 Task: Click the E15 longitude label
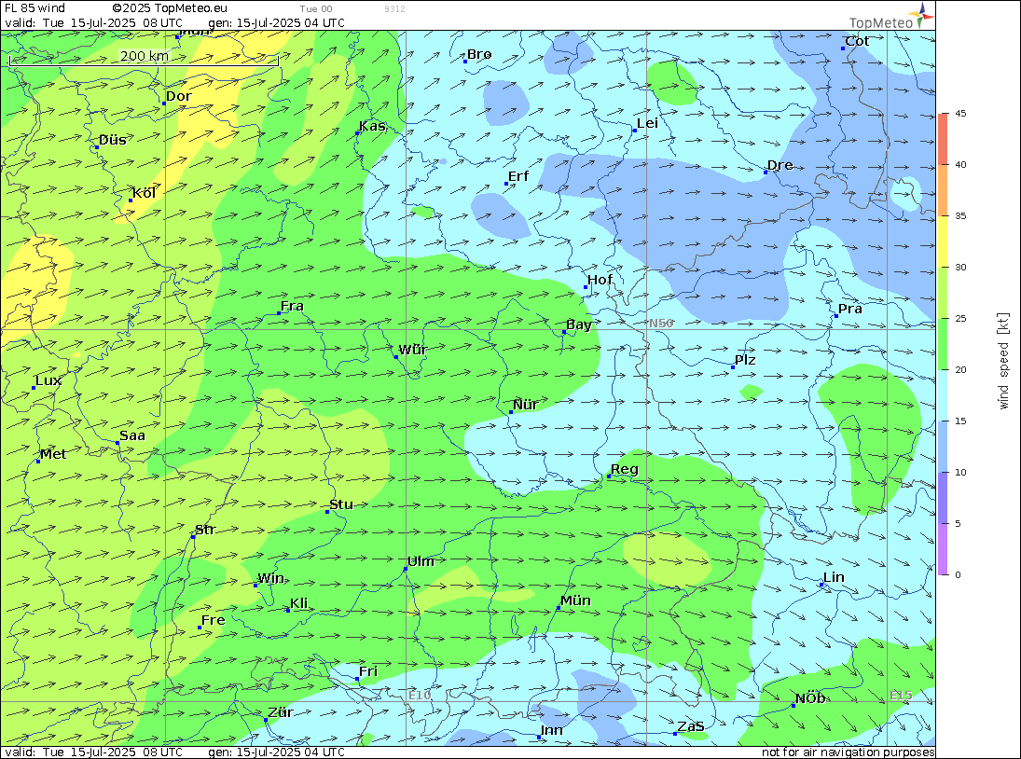[902, 696]
